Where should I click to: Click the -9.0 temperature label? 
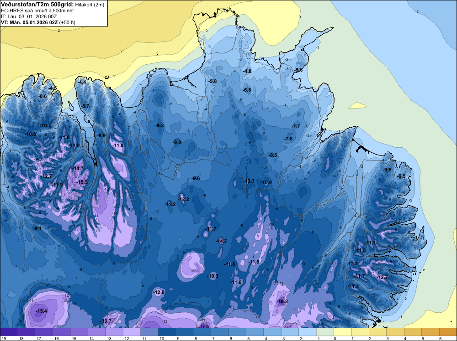point(177,142)
